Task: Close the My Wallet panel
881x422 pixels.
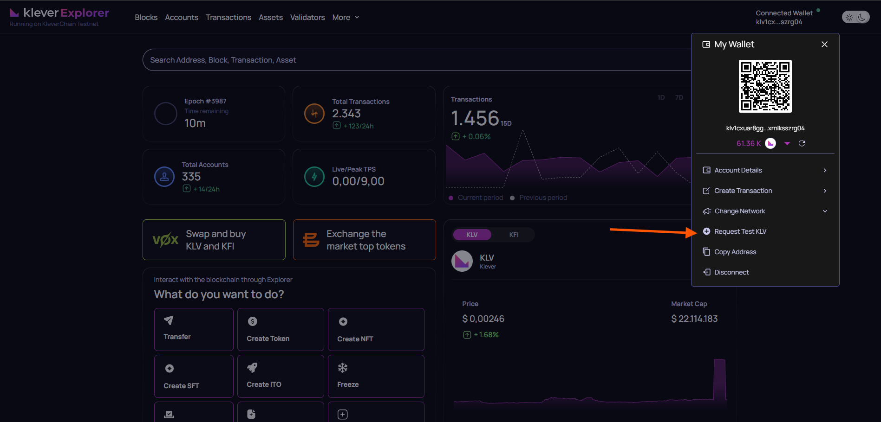Action: pyautogui.click(x=824, y=44)
